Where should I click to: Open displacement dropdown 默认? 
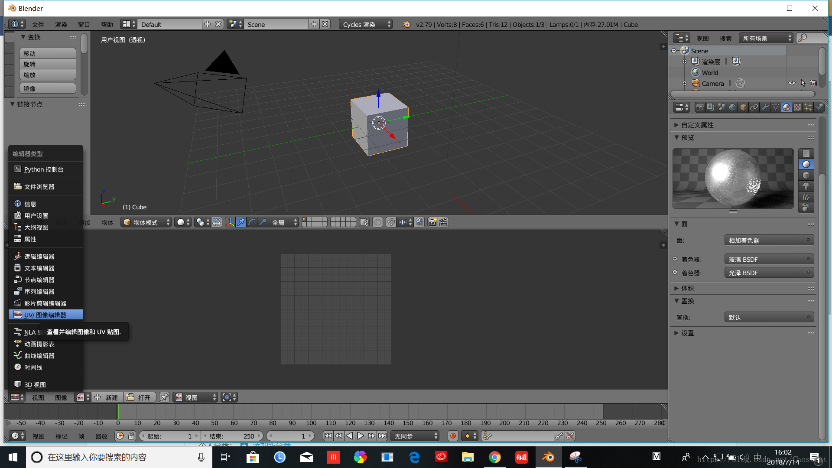(769, 317)
